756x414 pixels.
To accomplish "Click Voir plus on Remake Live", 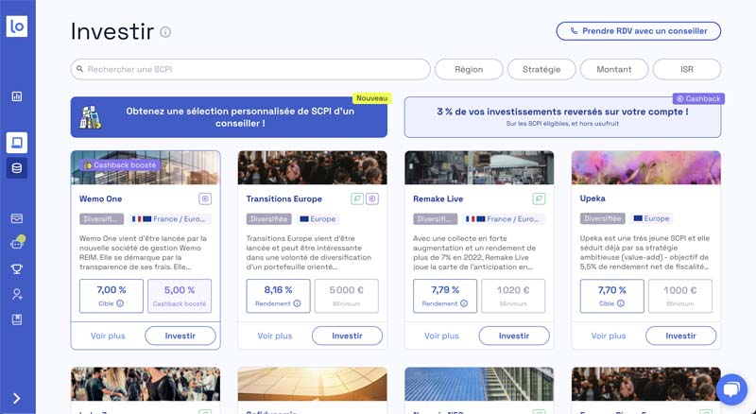I will (441, 336).
